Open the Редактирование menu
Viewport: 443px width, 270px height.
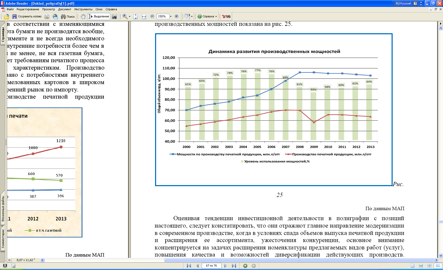click(x=28, y=9)
